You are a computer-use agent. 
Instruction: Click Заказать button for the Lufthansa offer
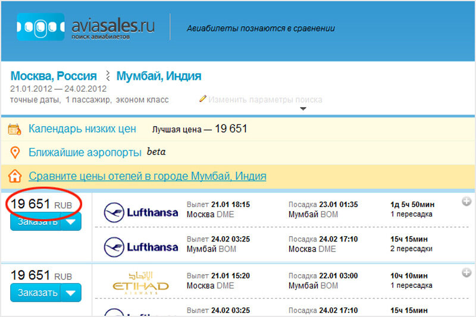click(x=36, y=222)
